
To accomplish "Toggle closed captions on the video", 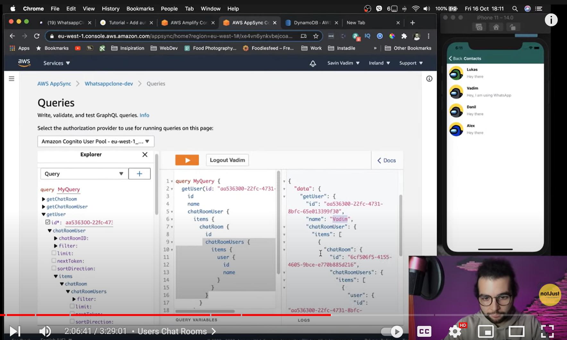I will click(x=424, y=331).
